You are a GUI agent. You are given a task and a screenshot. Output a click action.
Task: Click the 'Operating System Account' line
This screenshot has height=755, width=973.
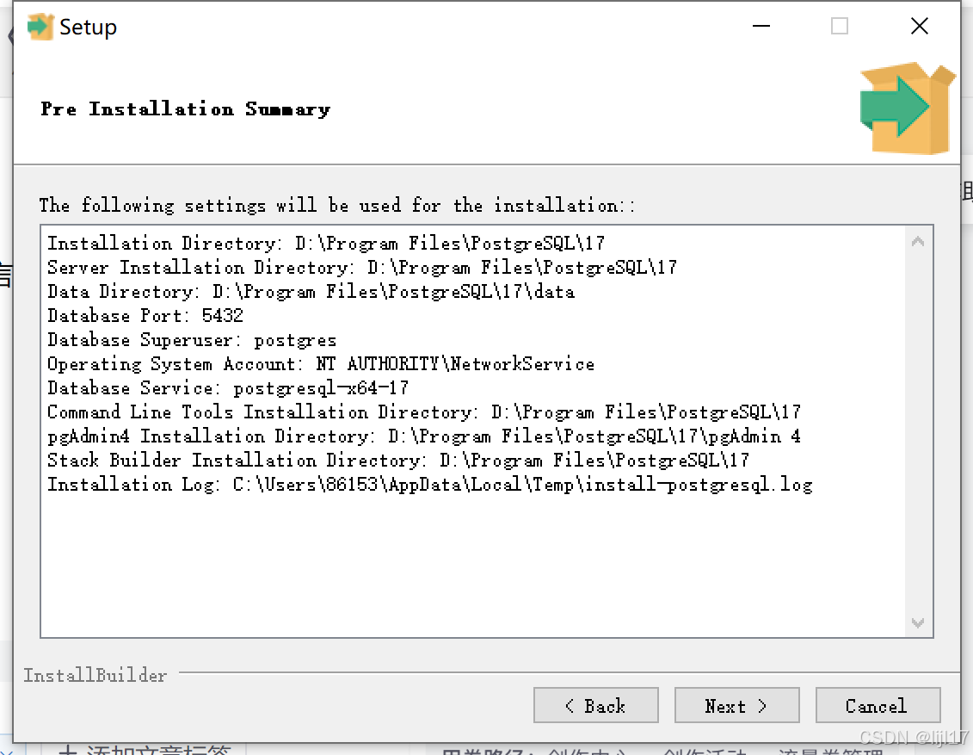click(321, 364)
